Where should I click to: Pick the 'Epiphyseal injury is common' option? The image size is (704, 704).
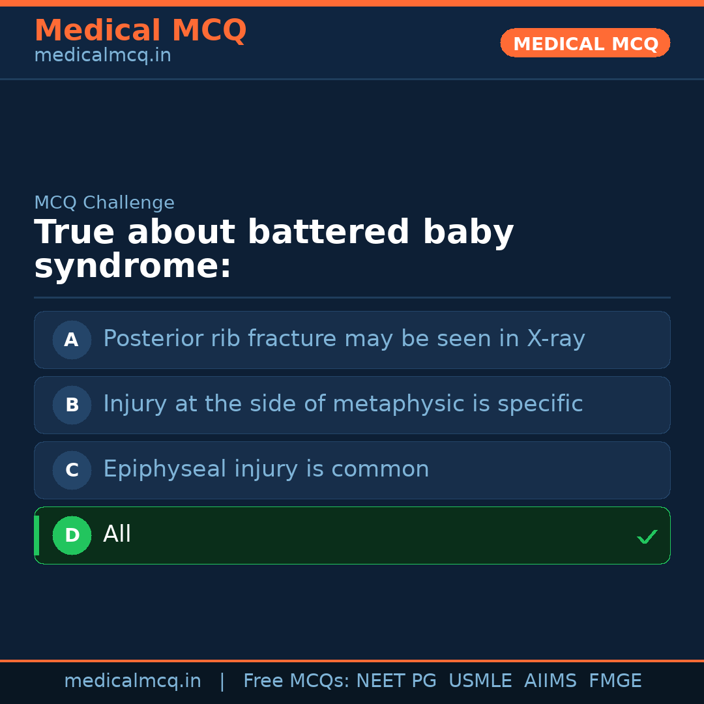(x=266, y=469)
